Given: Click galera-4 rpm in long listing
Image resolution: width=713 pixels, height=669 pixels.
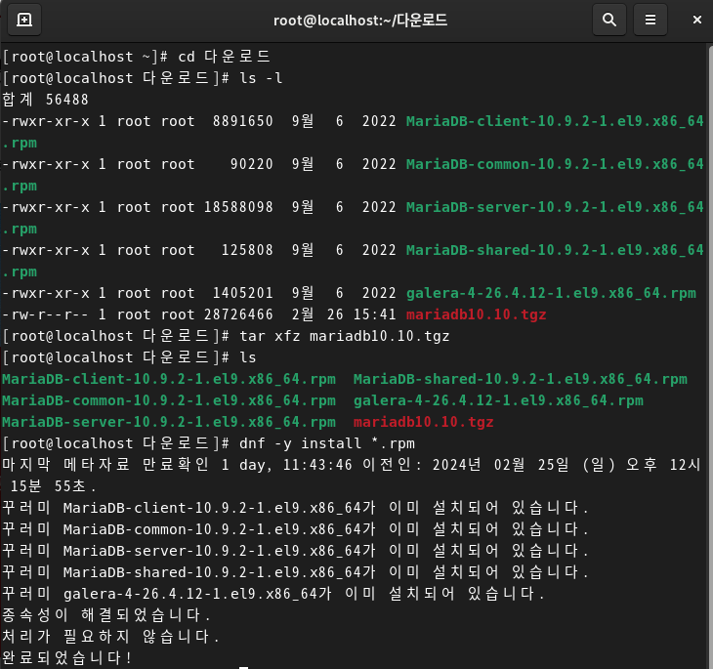Looking at the screenshot, I should click(x=551, y=293).
